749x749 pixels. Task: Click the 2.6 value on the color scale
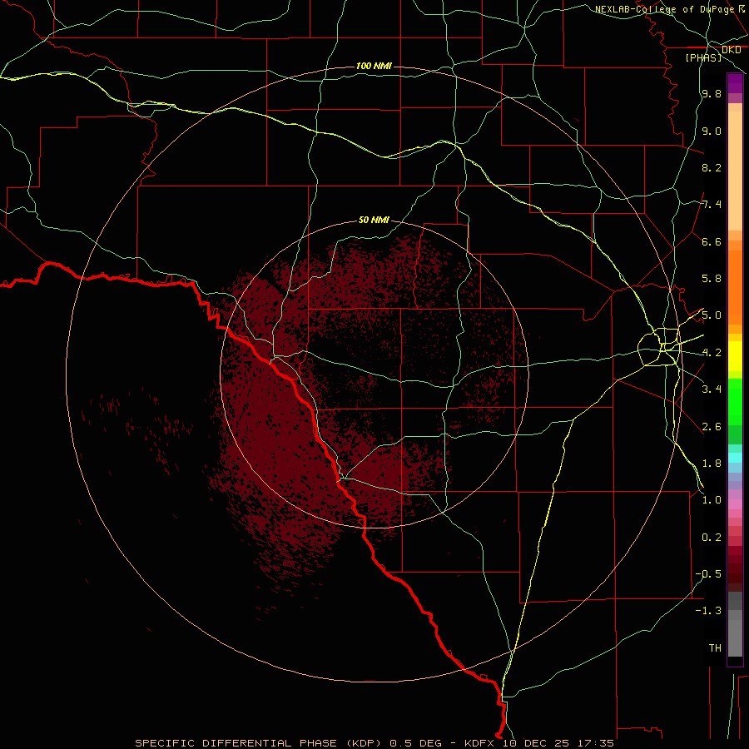click(712, 427)
